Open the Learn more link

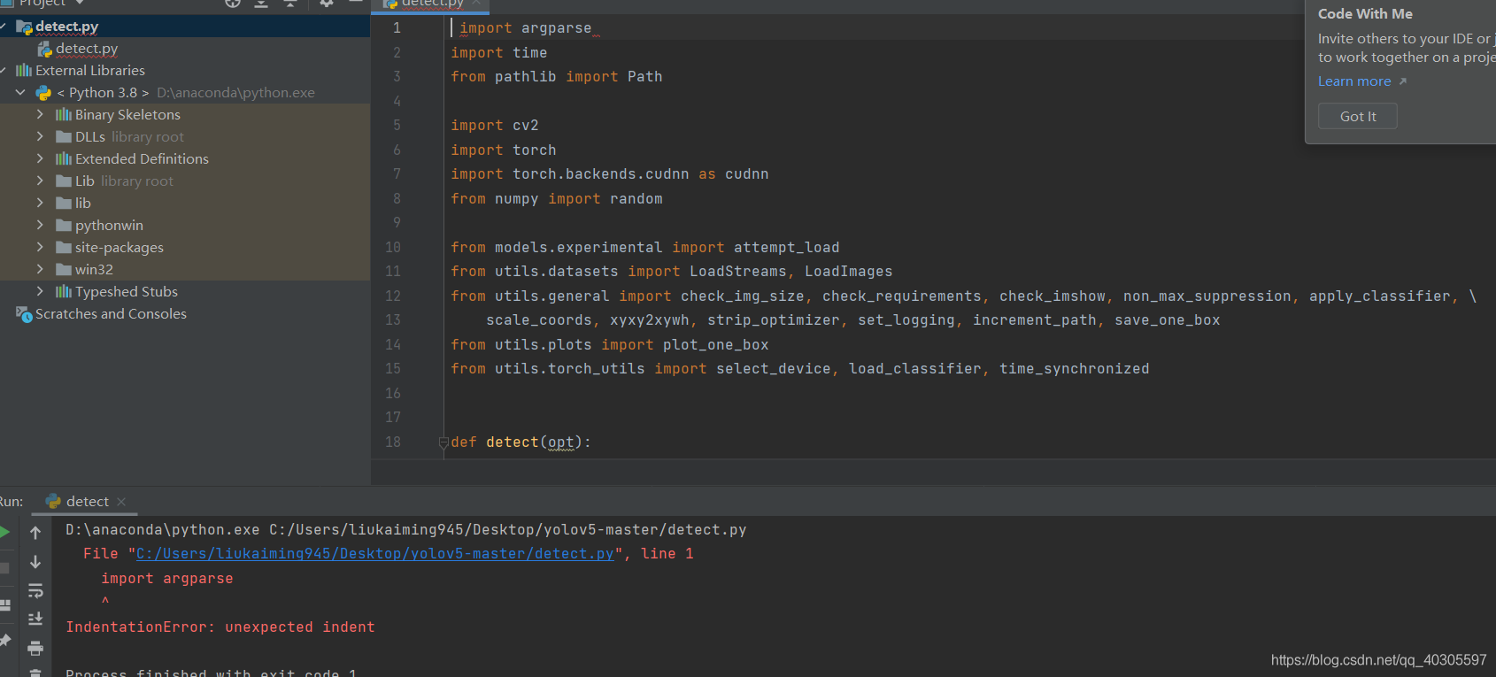tap(1354, 81)
